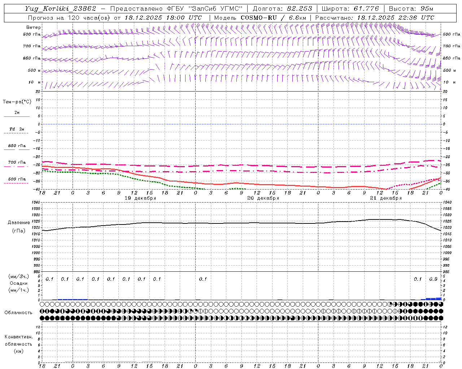
Task: Select the 19 декабря date label
Action: pyautogui.click(x=140, y=198)
